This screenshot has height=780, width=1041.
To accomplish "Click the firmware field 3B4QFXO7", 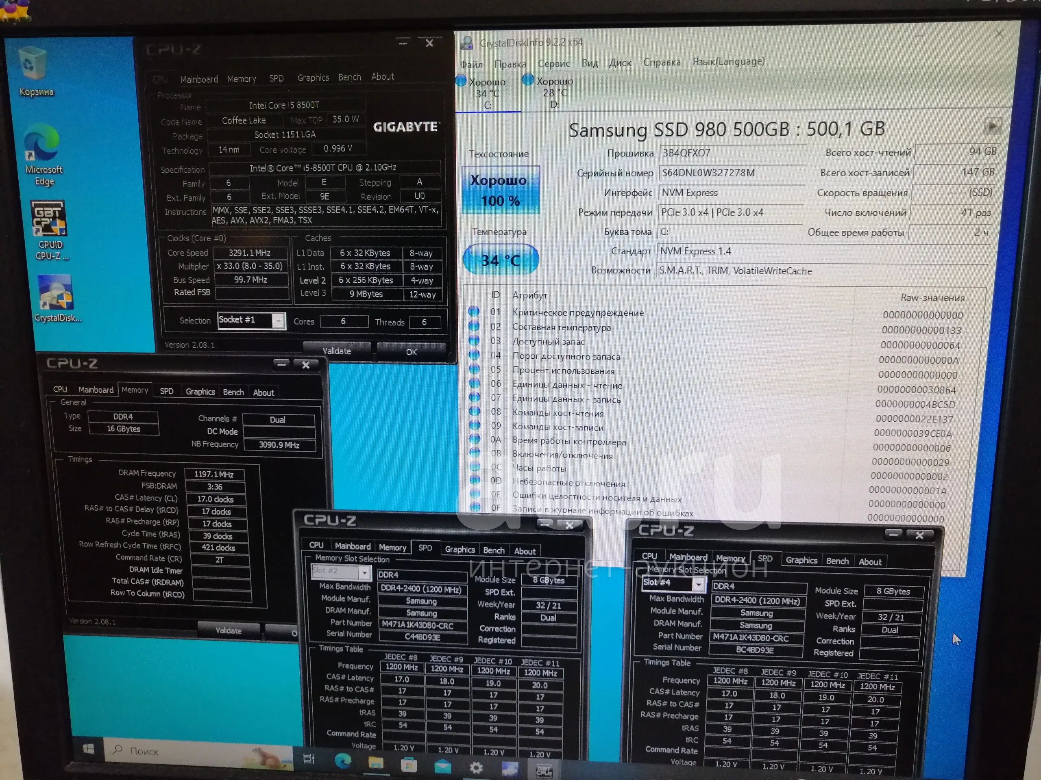I will [732, 153].
